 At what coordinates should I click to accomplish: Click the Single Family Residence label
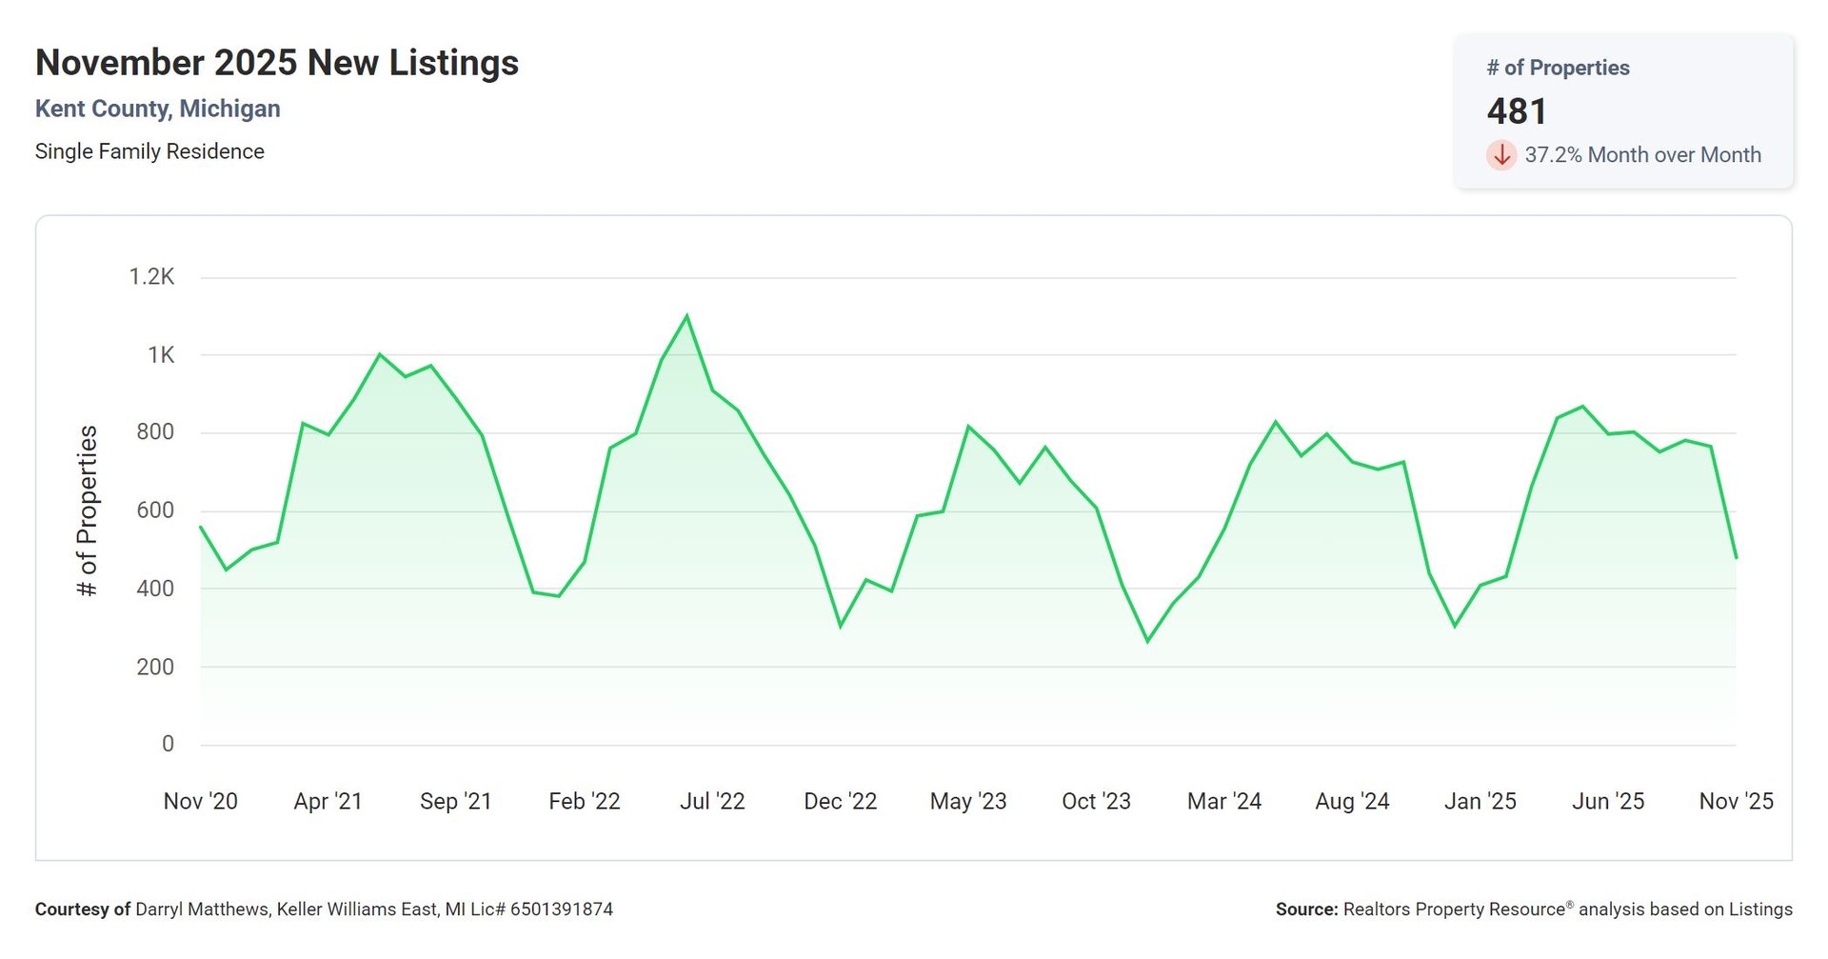pyautogui.click(x=149, y=151)
